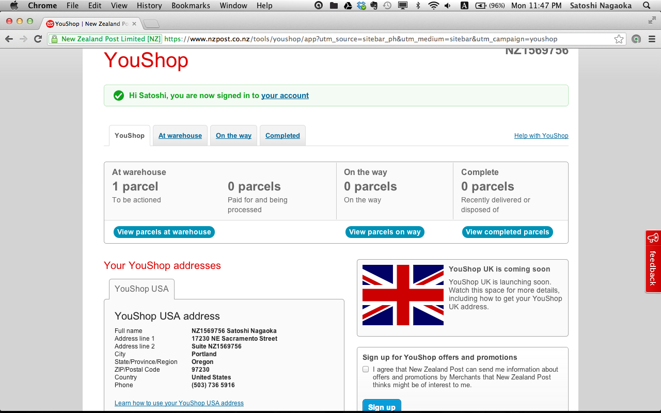Click the Mon 11:47 PM clock
The width and height of the screenshot is (661, 413).
click(536, 6)
